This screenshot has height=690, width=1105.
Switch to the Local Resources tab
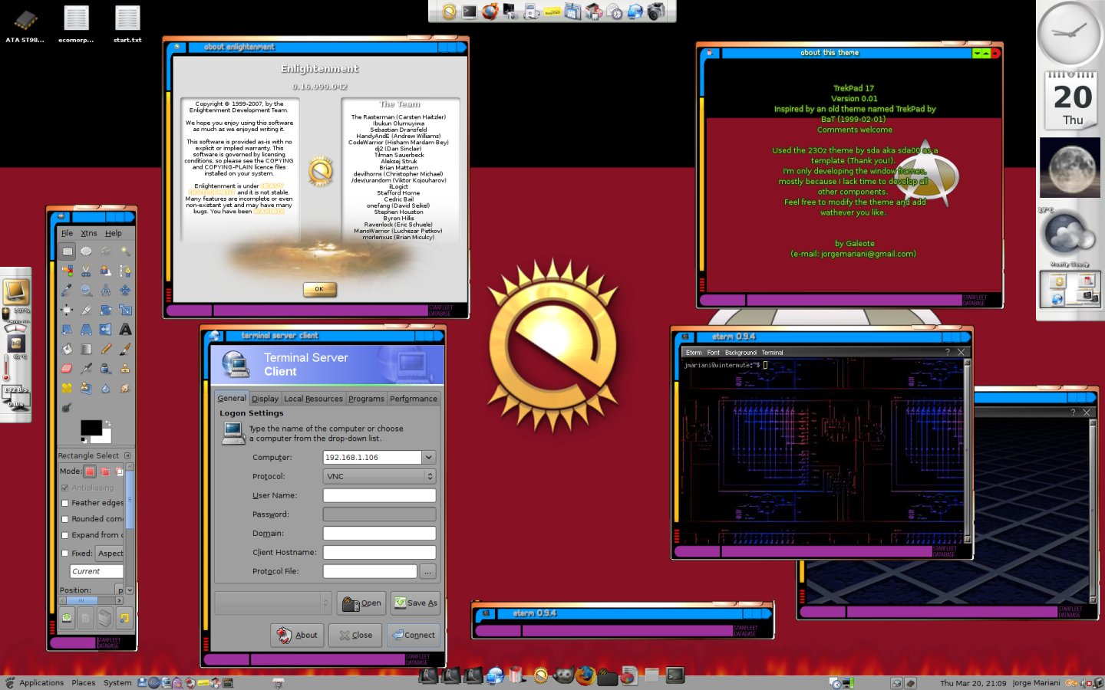[313, 399]
